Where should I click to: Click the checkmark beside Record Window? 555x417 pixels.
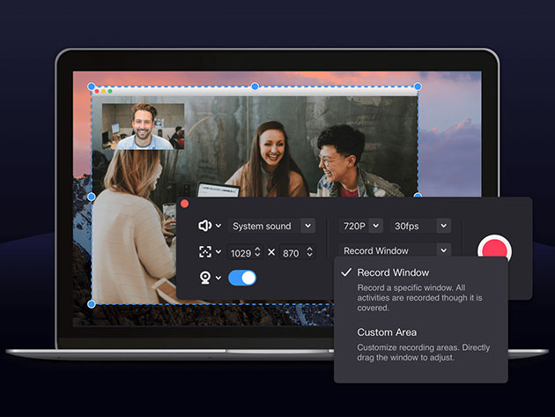point(346,272)
